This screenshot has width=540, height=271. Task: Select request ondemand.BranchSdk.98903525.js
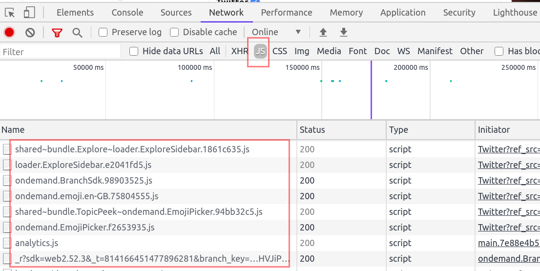(x=83, y=181)
